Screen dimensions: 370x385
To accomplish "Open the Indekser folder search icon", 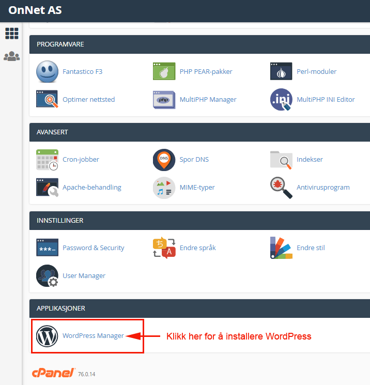I will [281, 160].
